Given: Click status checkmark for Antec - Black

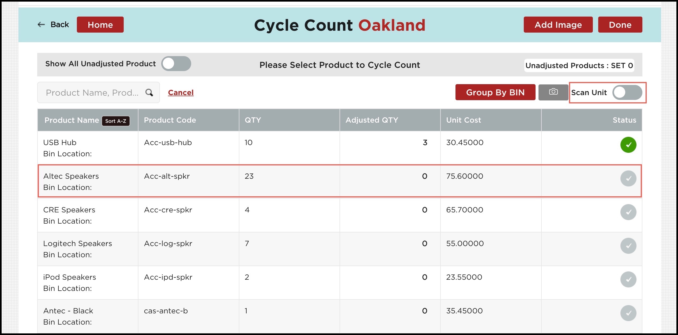Looking at the screenshot, I should click(x=628, y=313).
